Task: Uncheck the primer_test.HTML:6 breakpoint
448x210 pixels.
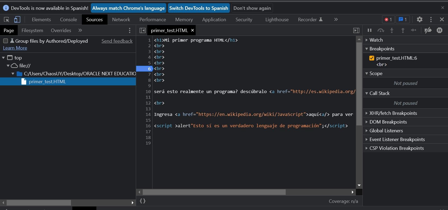Action: pyautogui.click(x=372, y=58)
